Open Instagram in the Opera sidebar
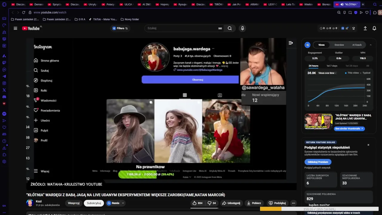 pos(4,83)
